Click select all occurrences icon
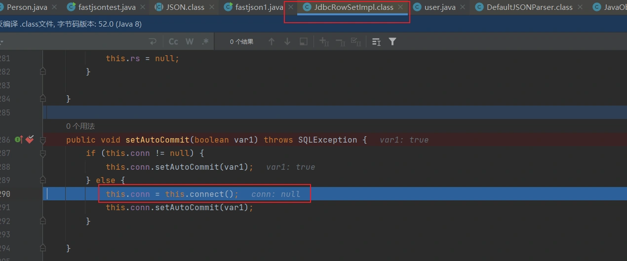 356,42
